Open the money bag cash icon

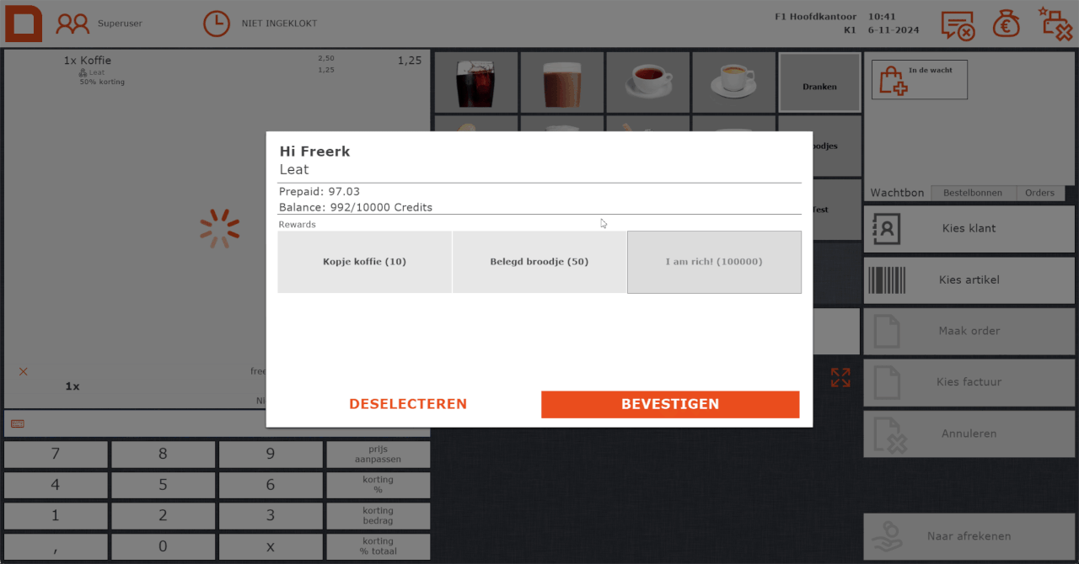[x=1006, y=24]
